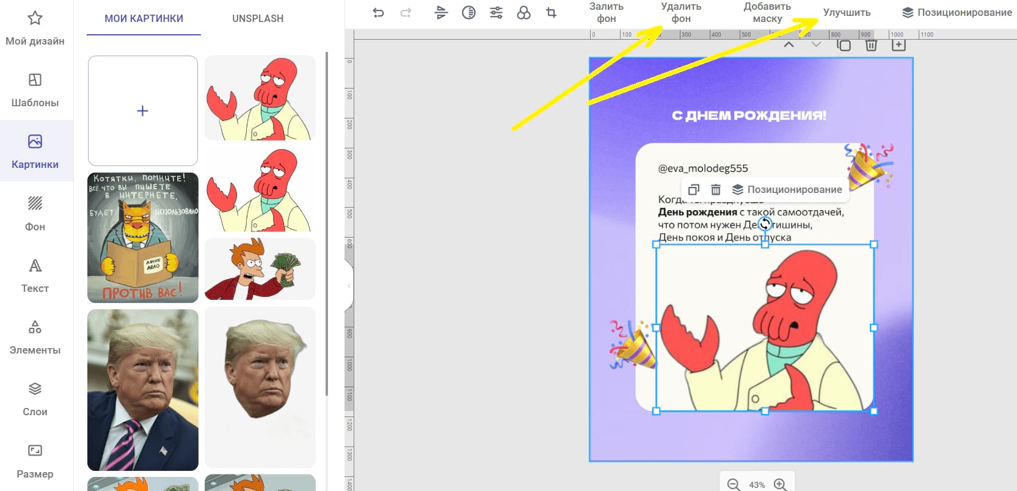
Task: Move page down with chevron icon
Action: [x=816, y=45]
